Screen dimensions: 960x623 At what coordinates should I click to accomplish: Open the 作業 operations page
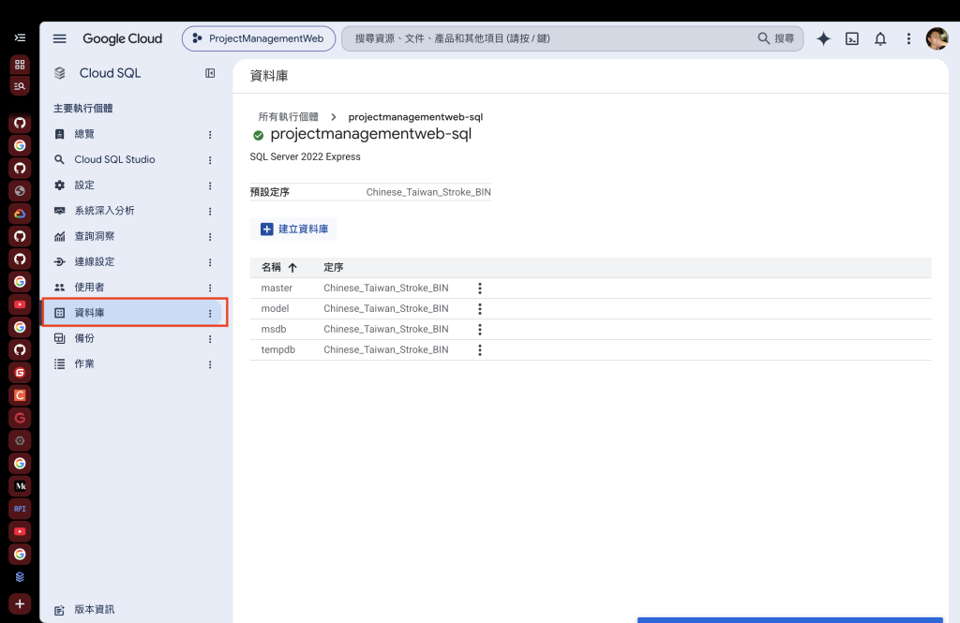click(x=84, y=363)
